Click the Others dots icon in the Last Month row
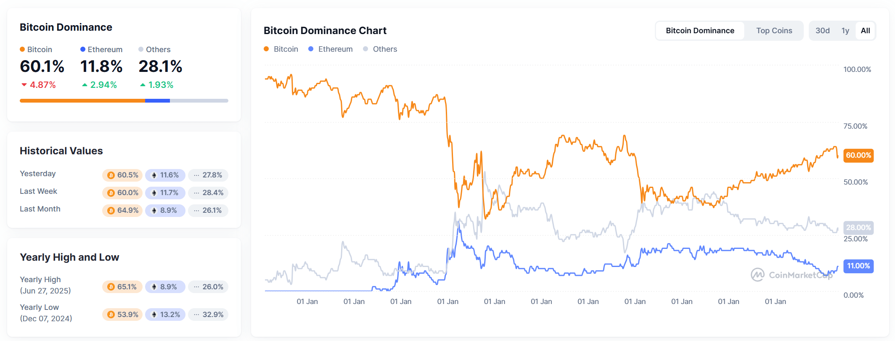895x341 pixels. [x=196, y=211]
